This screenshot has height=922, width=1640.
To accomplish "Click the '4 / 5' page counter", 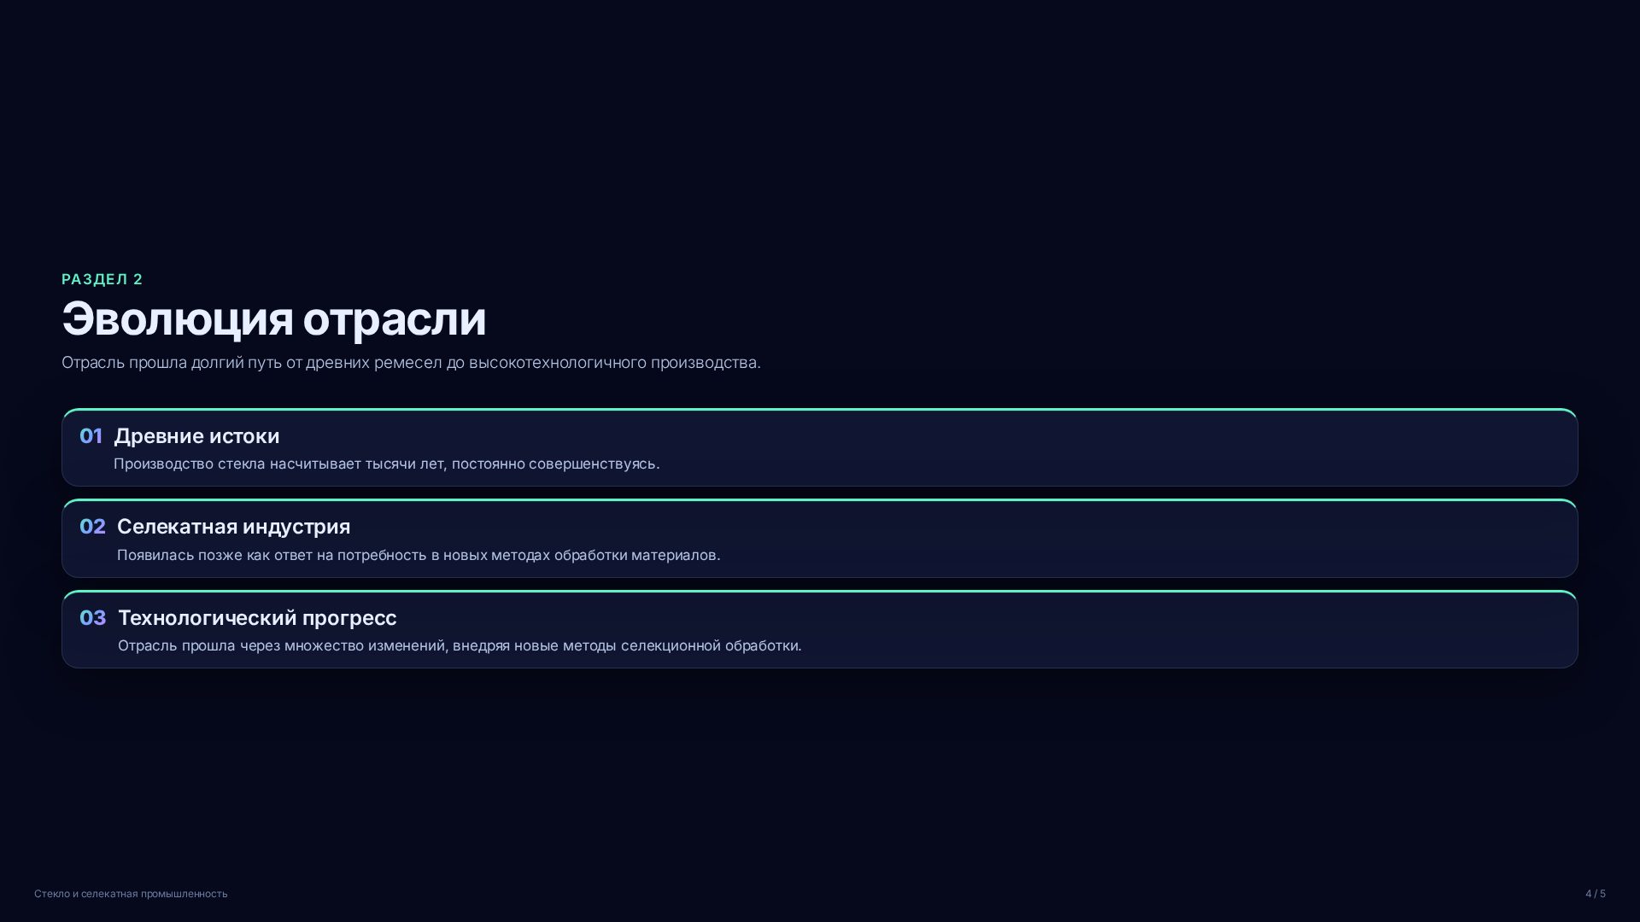I will coord(1596,894).
